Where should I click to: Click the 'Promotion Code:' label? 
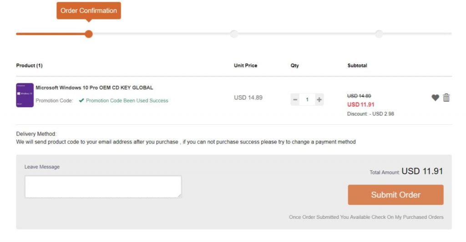click(54, 100)
